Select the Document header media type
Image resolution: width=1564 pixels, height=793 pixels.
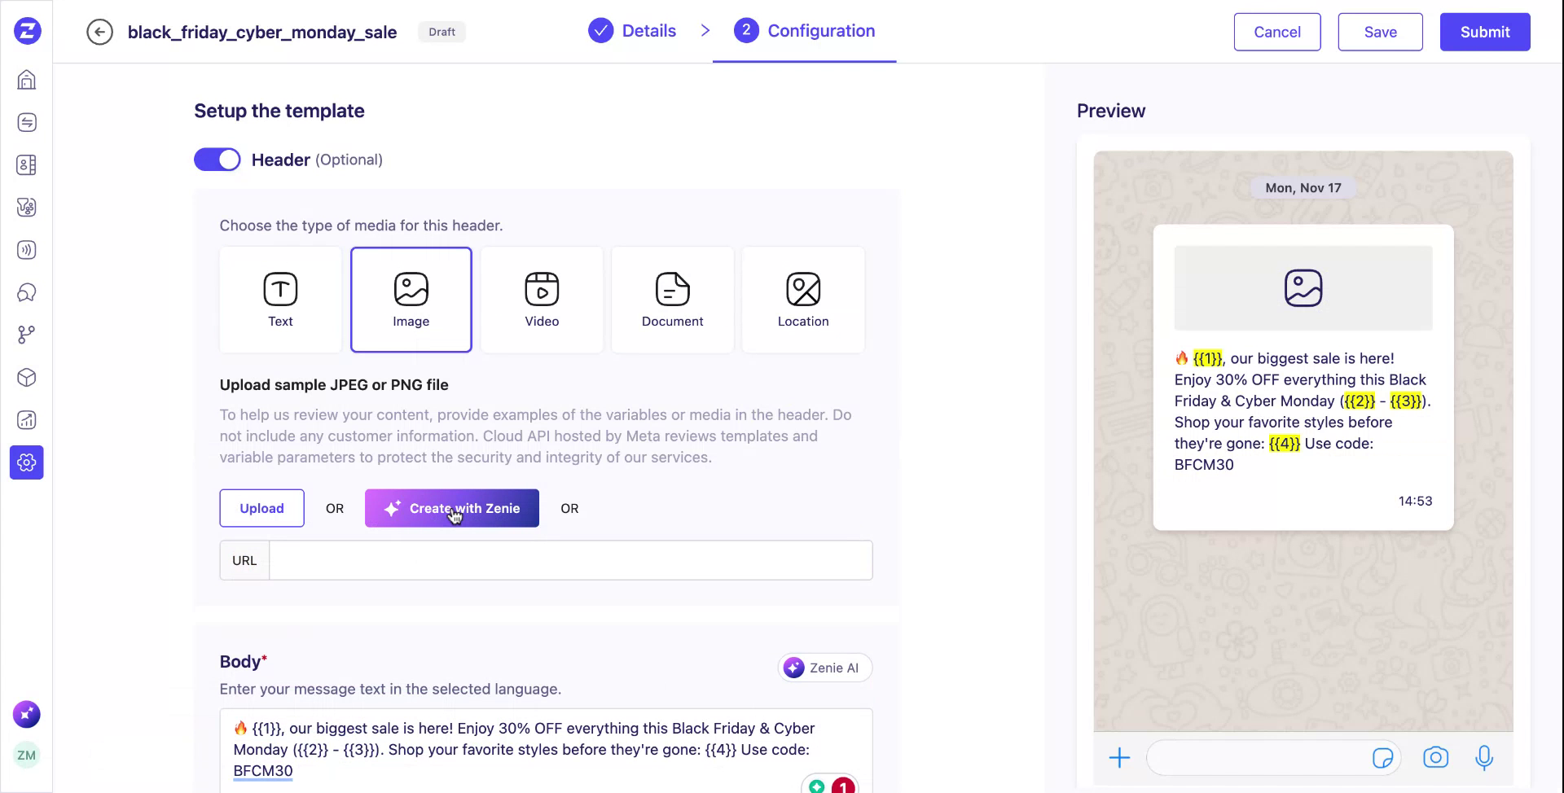click(x=672, y=300)
